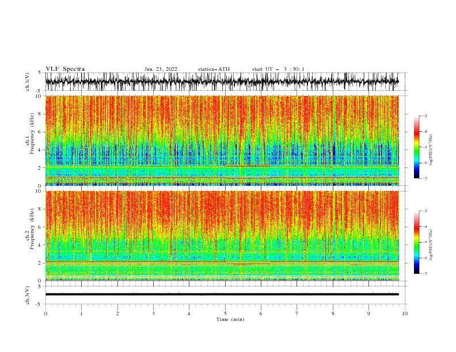
Task: Click the time axis tick label "3"
Action: tap(153, 313)
